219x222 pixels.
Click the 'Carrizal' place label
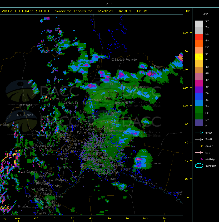pyautogui.click(x=78, y=177)
